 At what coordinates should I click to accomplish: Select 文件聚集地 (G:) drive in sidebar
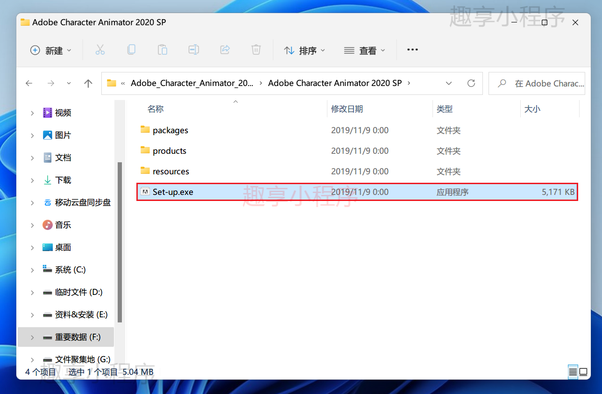point(83,359)
